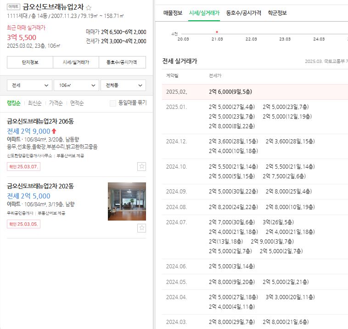
Task: Click the 전세 실거래가 section heading
Action: 180,61
